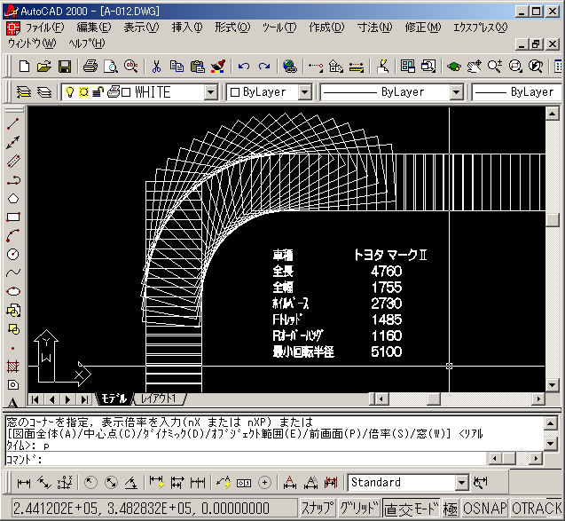Click the Zoom Realtime magnifier icon

494,67
